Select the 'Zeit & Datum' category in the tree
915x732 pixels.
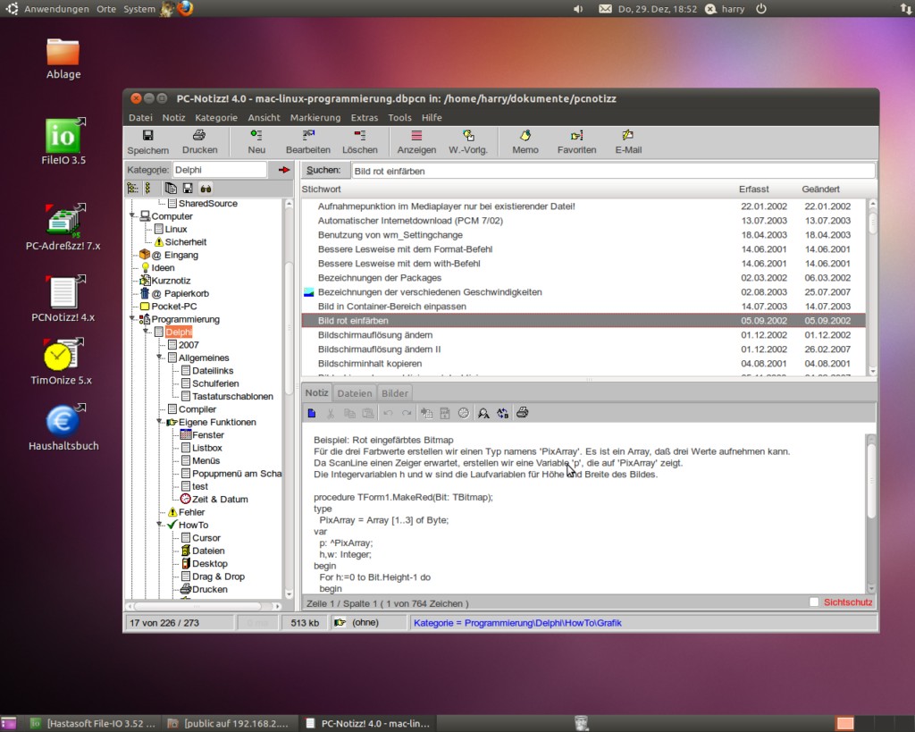coord(220,499)
